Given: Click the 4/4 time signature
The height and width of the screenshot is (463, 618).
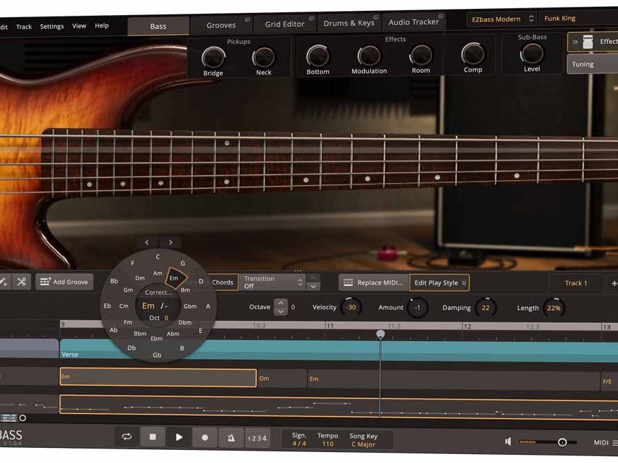Looking at the screenshot, I should click(x=299, y=443).
